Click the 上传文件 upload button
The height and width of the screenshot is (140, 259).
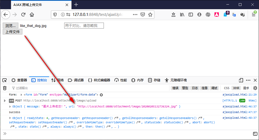click(13, 32)
